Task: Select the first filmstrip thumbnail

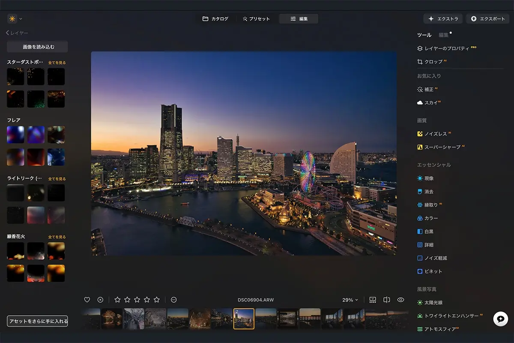Action: pos(90,319)
